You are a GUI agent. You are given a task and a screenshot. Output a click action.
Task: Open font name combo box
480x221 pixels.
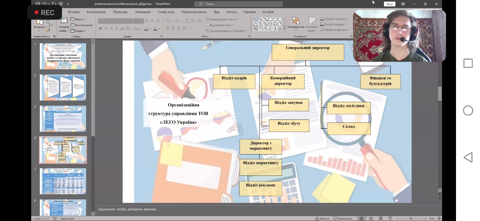(115, 21)
